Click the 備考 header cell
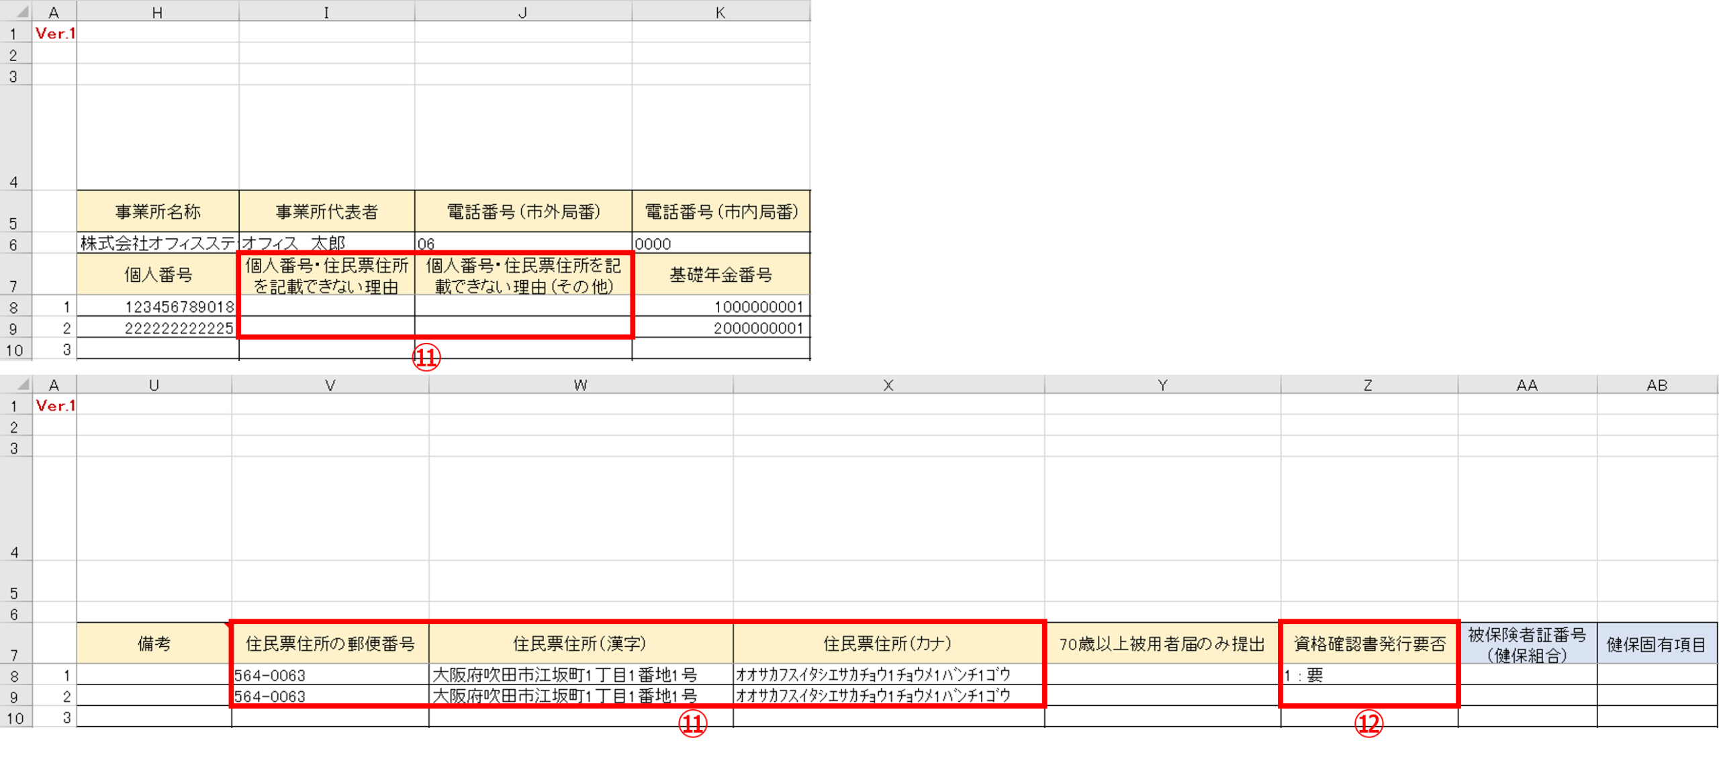This screenshot has height=767, width=1719. coord(154,644)
